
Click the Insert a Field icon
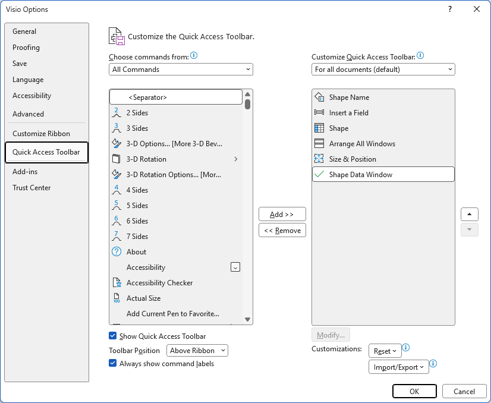click(319, 112)
